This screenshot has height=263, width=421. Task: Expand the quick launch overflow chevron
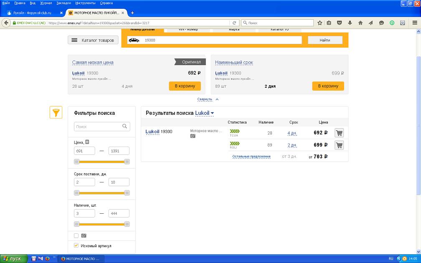point(54,257)
